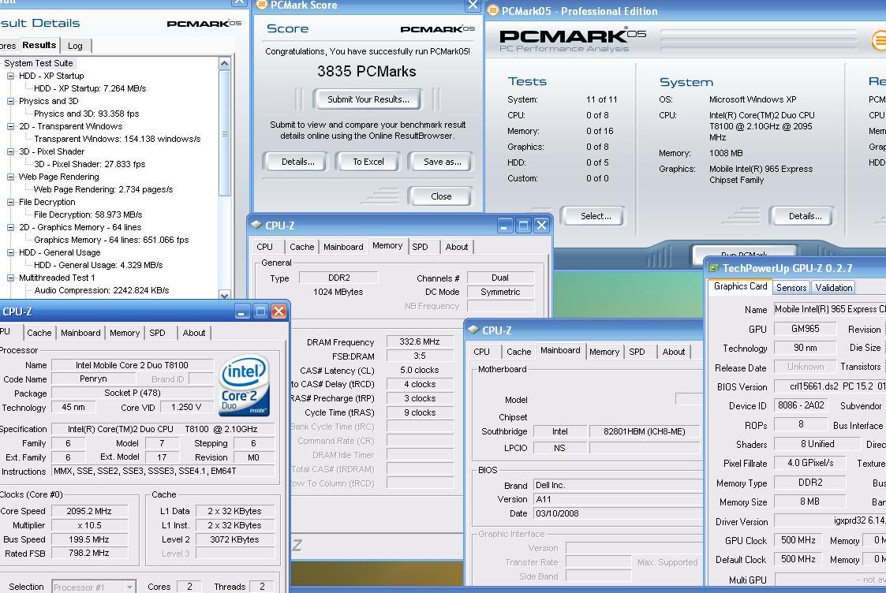
Task: Switch to Results tab in Result Details
Action: pyautogui.click(x=39, y=45)
